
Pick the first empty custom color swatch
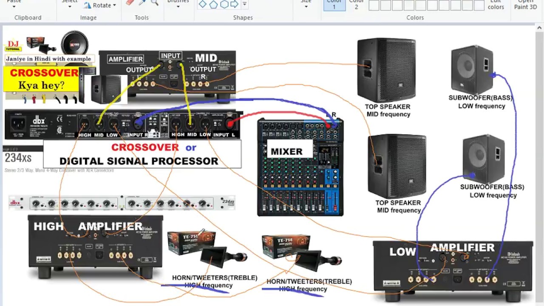(x=374, y=5)
